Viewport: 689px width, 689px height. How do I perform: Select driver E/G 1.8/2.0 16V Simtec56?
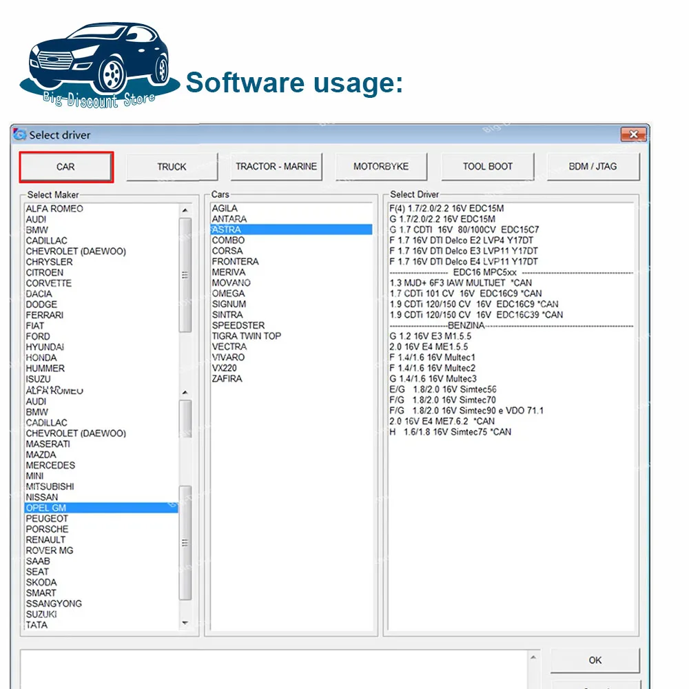443,389
